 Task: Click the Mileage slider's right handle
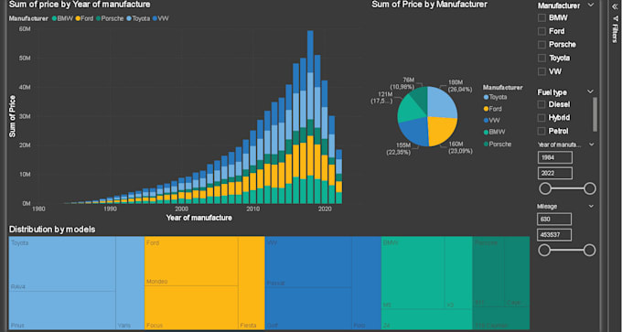coord(589,251)
